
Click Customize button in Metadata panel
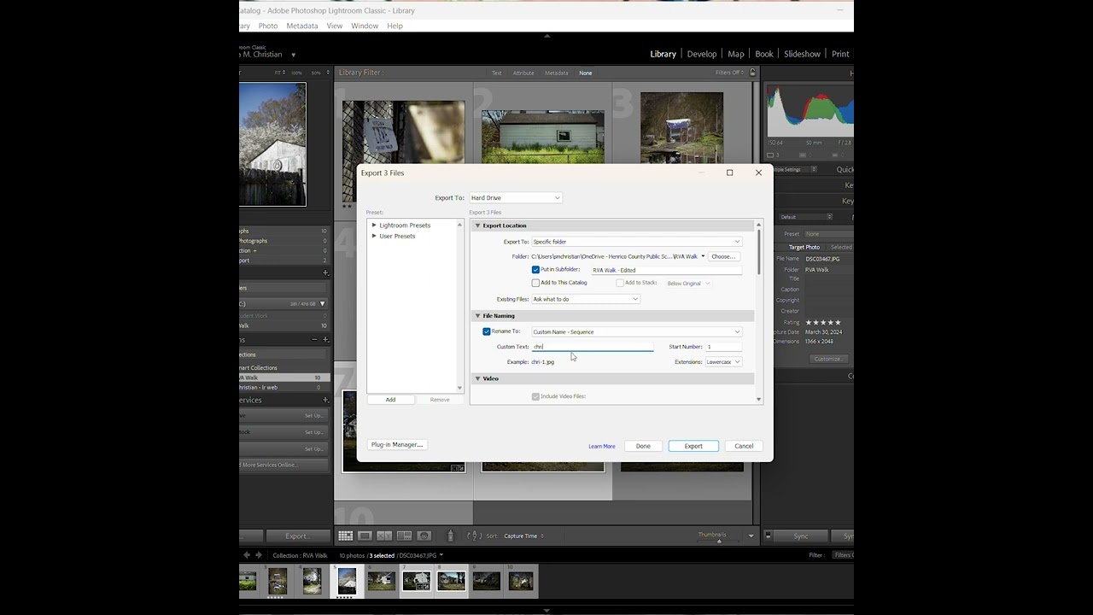tap(827, 359)
